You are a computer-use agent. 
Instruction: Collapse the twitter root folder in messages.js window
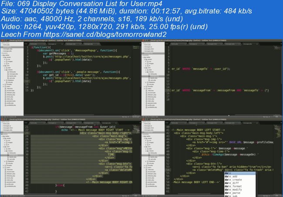pos(2,55)
